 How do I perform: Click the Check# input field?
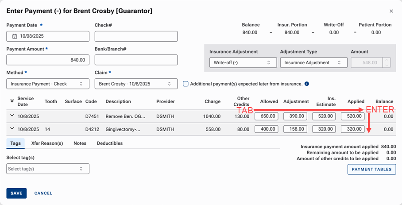coord(136,36)
